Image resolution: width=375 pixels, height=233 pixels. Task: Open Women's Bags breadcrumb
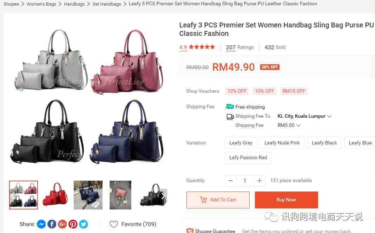(41, 4)
